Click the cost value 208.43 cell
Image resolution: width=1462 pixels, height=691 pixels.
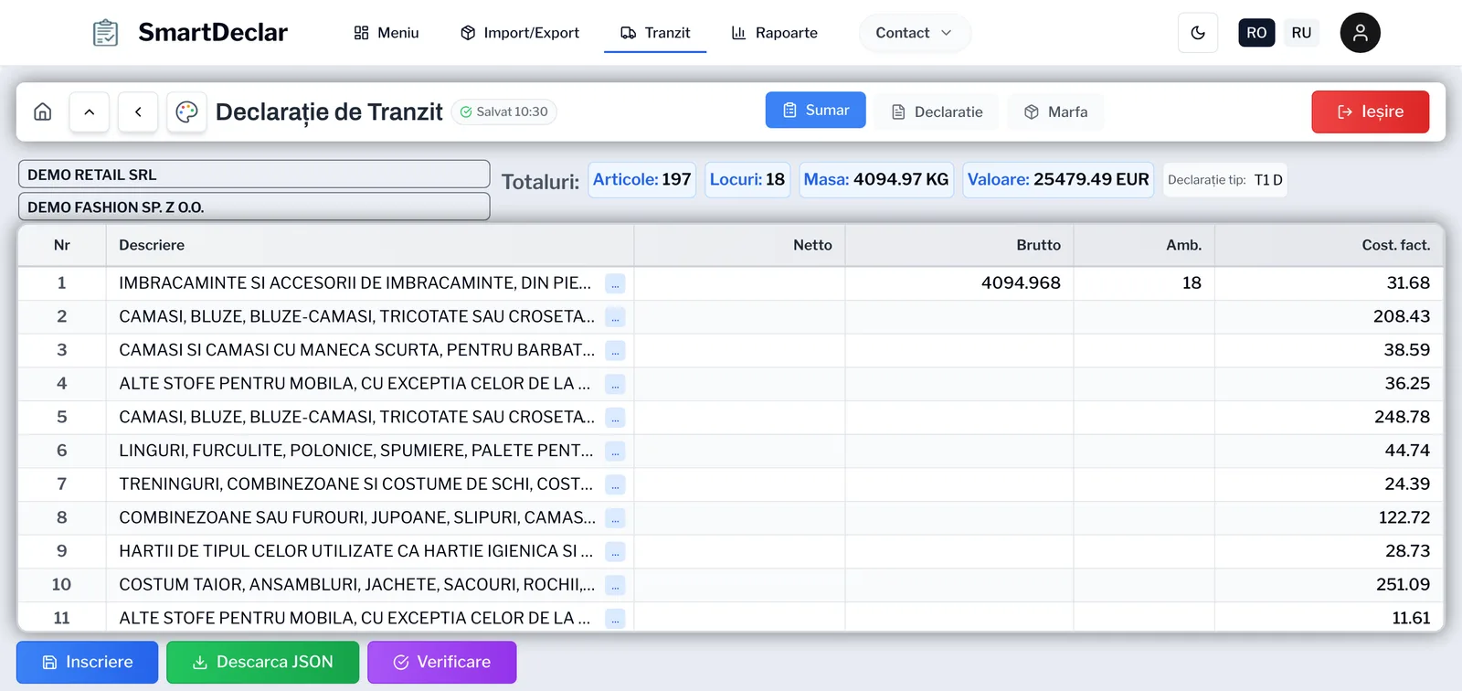1329,317
